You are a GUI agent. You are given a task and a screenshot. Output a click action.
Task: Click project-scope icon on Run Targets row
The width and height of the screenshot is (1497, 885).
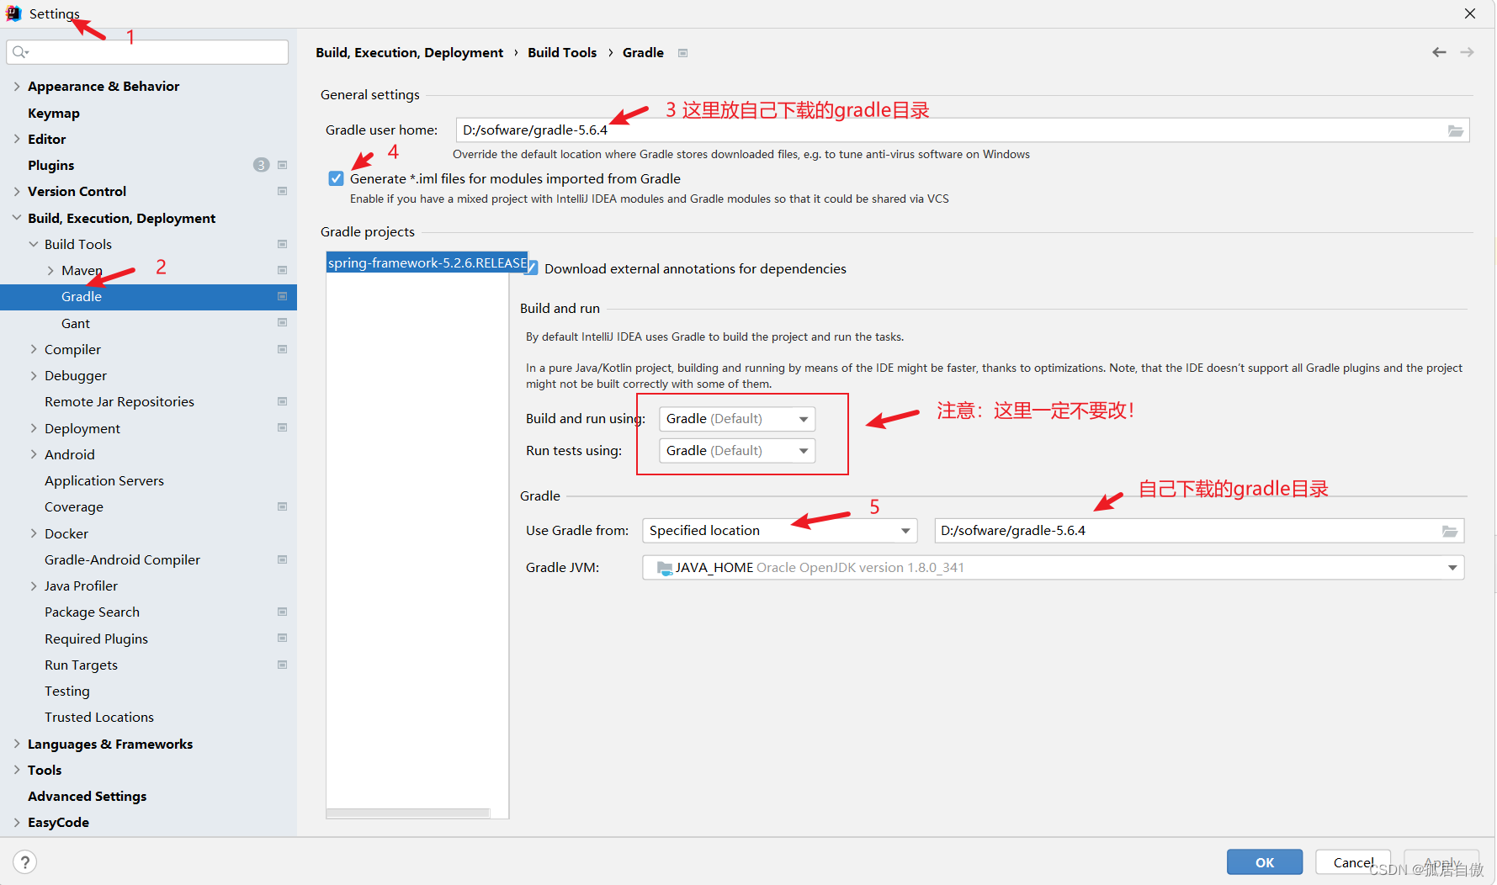click(x=283, y=665)
